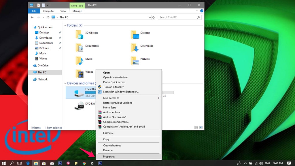
Task: Choose Properties in context menu
Action: pyautogui.click(x=129, y=156)
